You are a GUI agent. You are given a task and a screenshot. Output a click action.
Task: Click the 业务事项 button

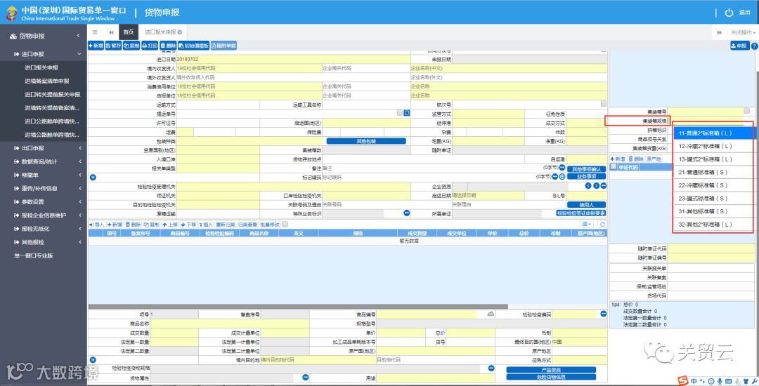586,176
